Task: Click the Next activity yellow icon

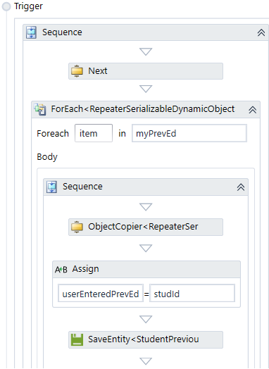Action: (77, 71)
